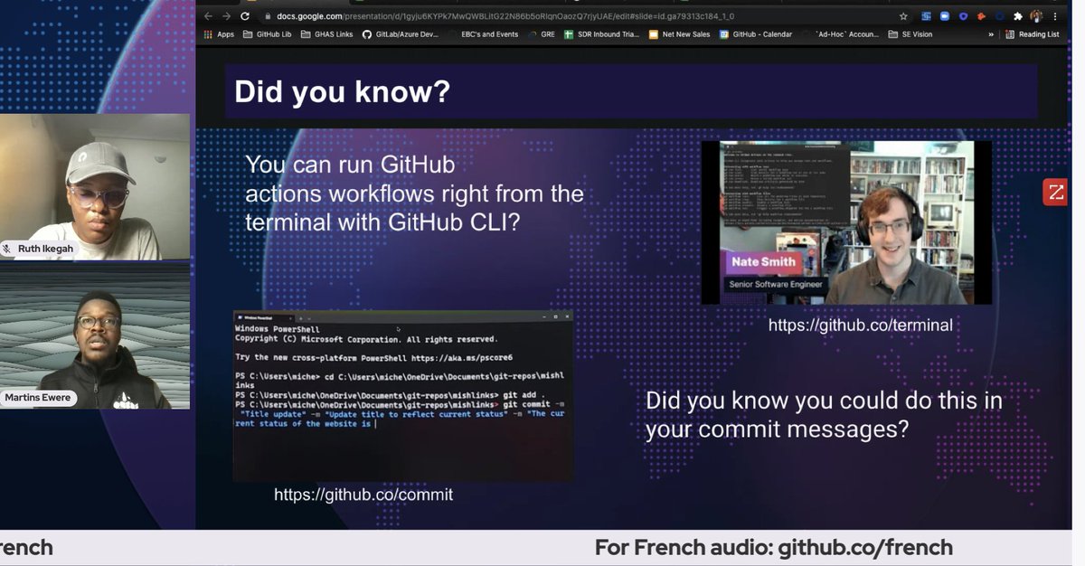Click the padlock site info icon
The image size is (1085, 566).
tap(268, 16)
